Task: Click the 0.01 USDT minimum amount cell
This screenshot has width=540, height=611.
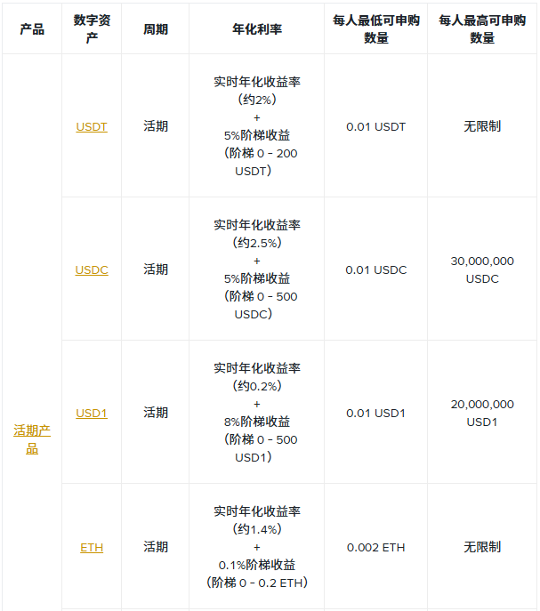Action: coord(375,126)
